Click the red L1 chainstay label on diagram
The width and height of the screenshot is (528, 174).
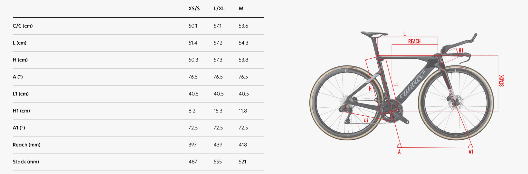[x=366, y=120]
